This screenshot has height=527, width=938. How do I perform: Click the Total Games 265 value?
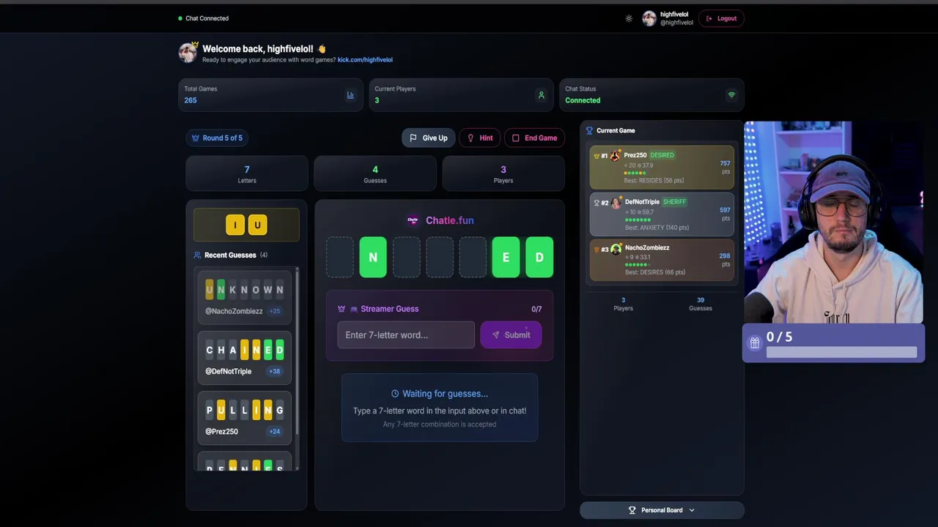coord(191,100)
